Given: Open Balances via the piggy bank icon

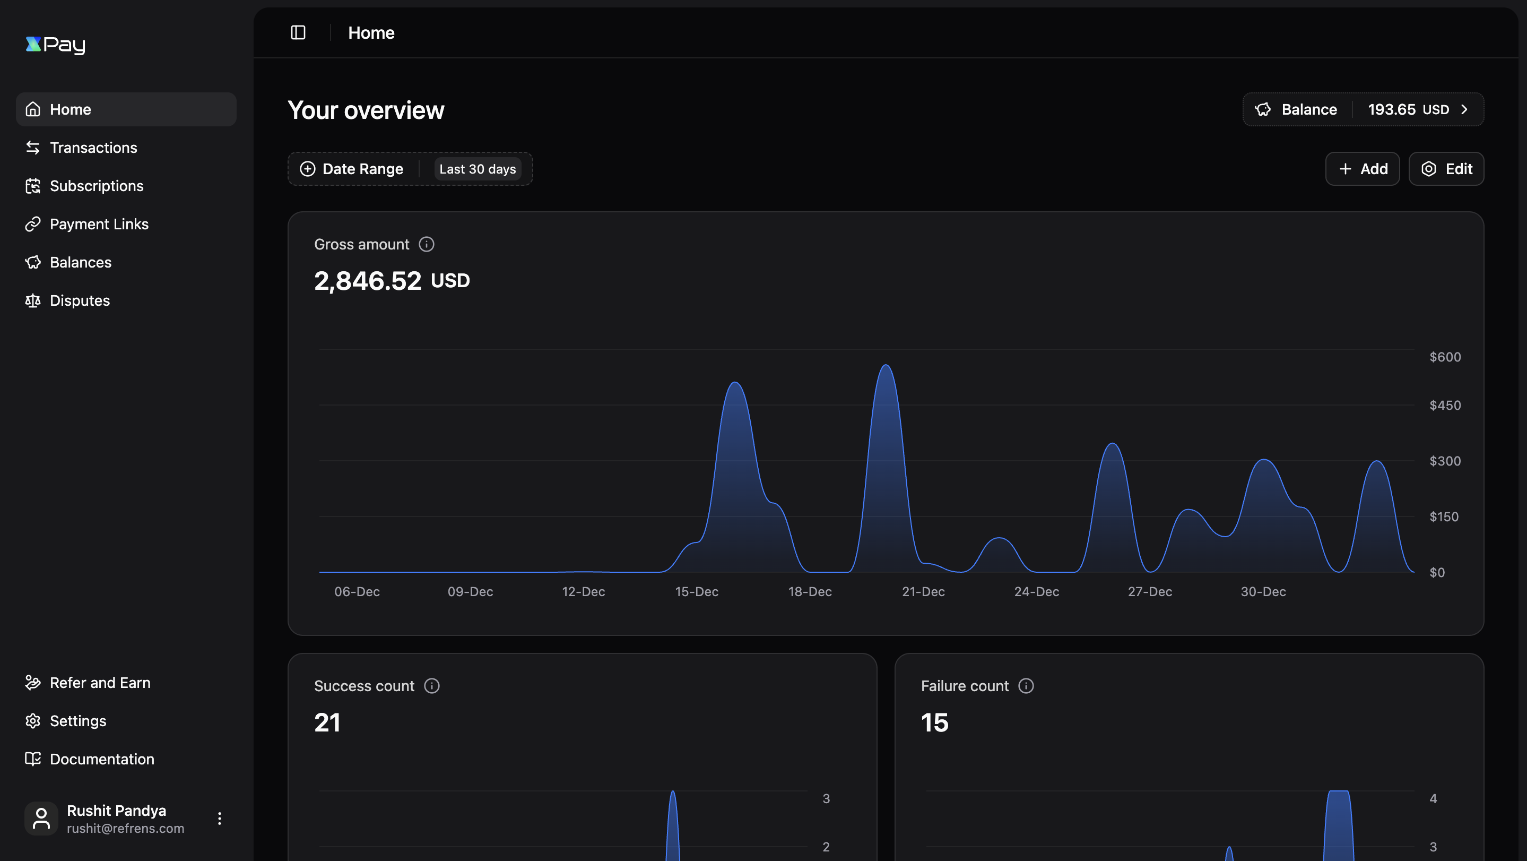Looking at the screenshot, I should (x=33, y=262).
